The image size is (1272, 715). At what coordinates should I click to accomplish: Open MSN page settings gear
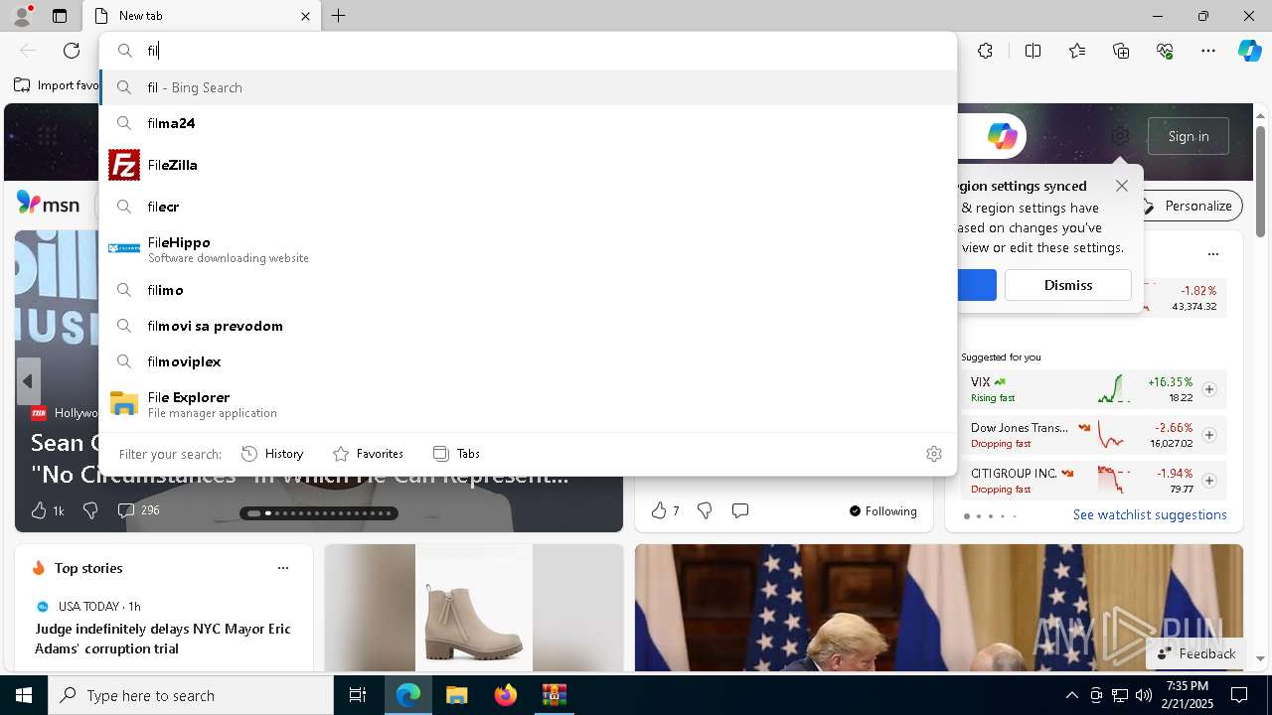click(1120, 136)
